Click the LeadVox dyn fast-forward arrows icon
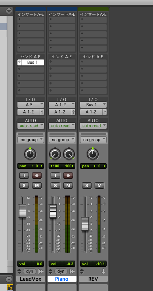The height and width of the screenshot is (291, 153). 41,271
